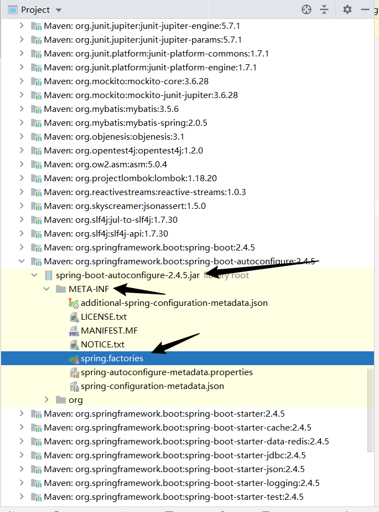Click the META-INF folder icon
Screen dimensions: 379x512
[61, 289]
